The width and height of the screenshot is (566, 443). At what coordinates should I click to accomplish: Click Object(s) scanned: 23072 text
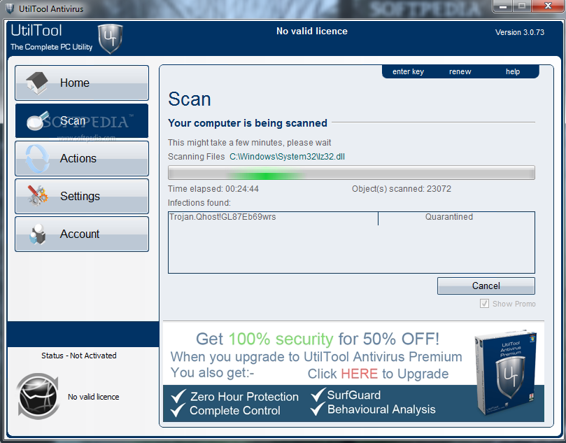coord(402,189)
